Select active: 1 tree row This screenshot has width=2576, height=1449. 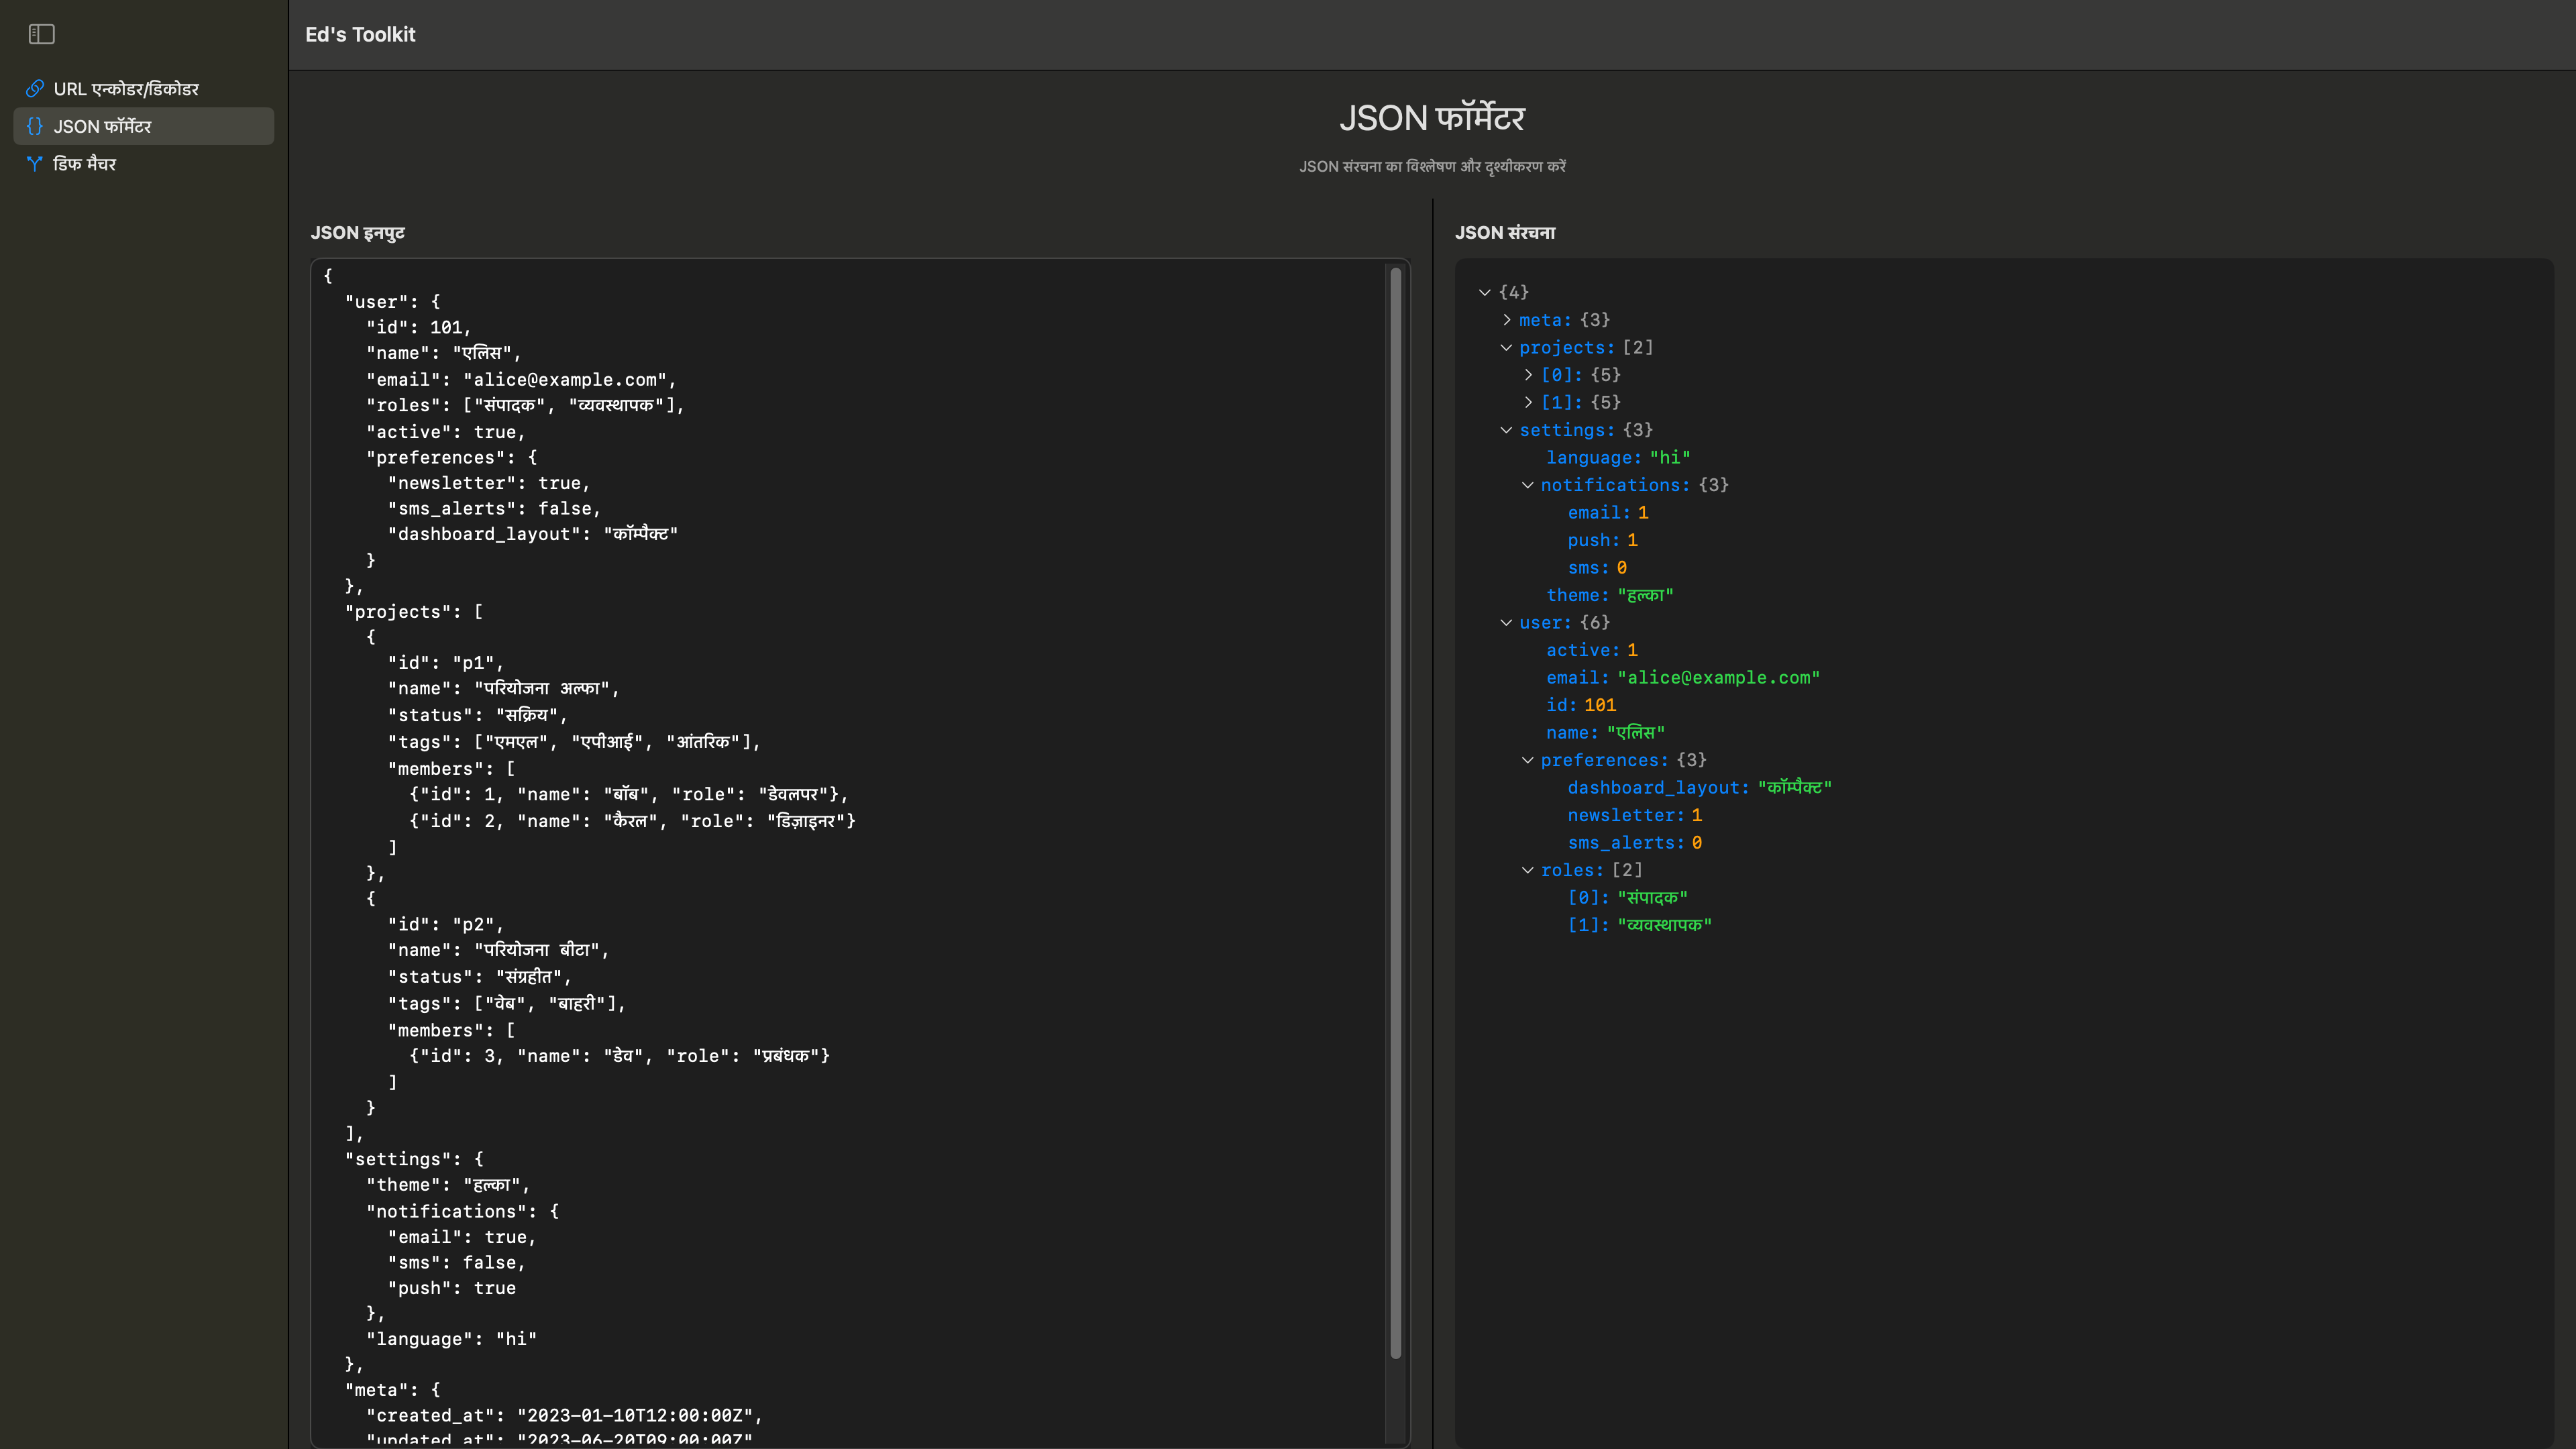(1592, 650)
